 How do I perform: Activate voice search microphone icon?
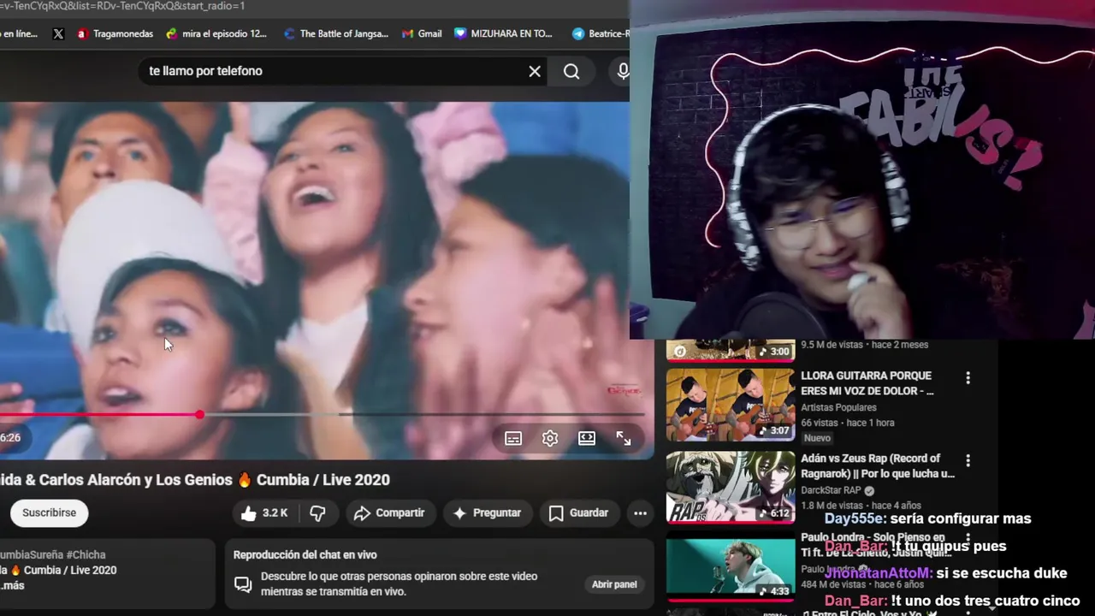(x=623, y=71)
